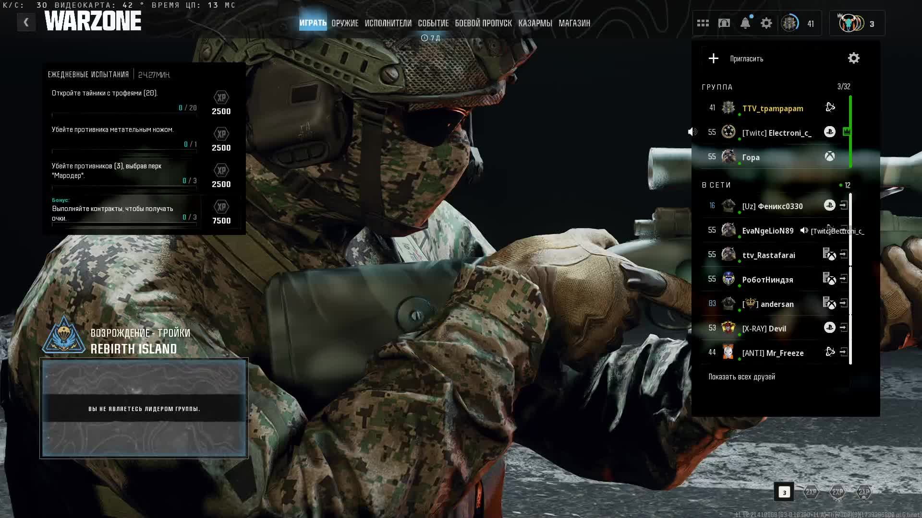This screenshot has width=922, height=518.
Task: Open the headset voice channels icon
Action: [724, 23]
